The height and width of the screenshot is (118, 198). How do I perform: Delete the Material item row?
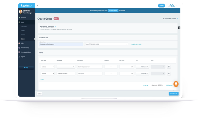coord(169,67)
